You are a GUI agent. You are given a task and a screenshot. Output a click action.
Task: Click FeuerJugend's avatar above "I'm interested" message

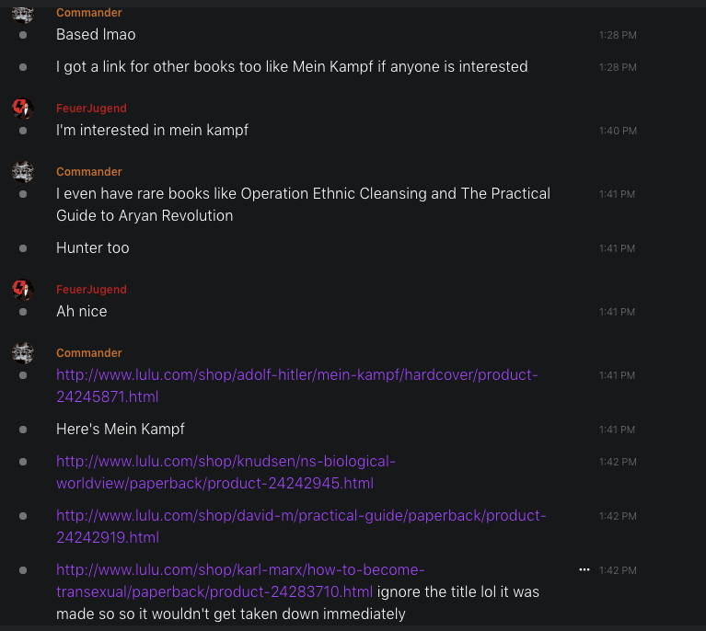coord(23,109)
